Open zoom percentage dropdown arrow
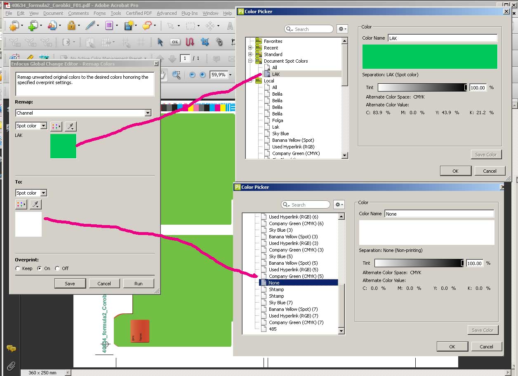 click(230, 75)
